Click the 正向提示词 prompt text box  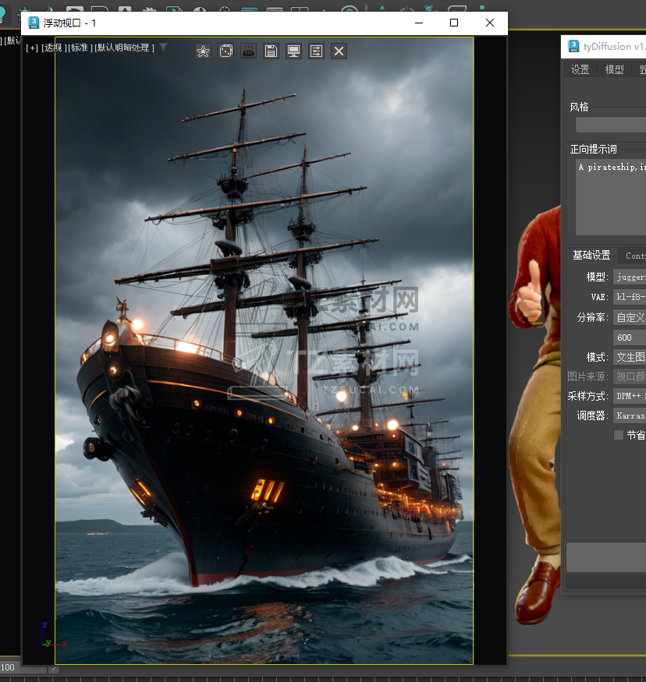611,197
